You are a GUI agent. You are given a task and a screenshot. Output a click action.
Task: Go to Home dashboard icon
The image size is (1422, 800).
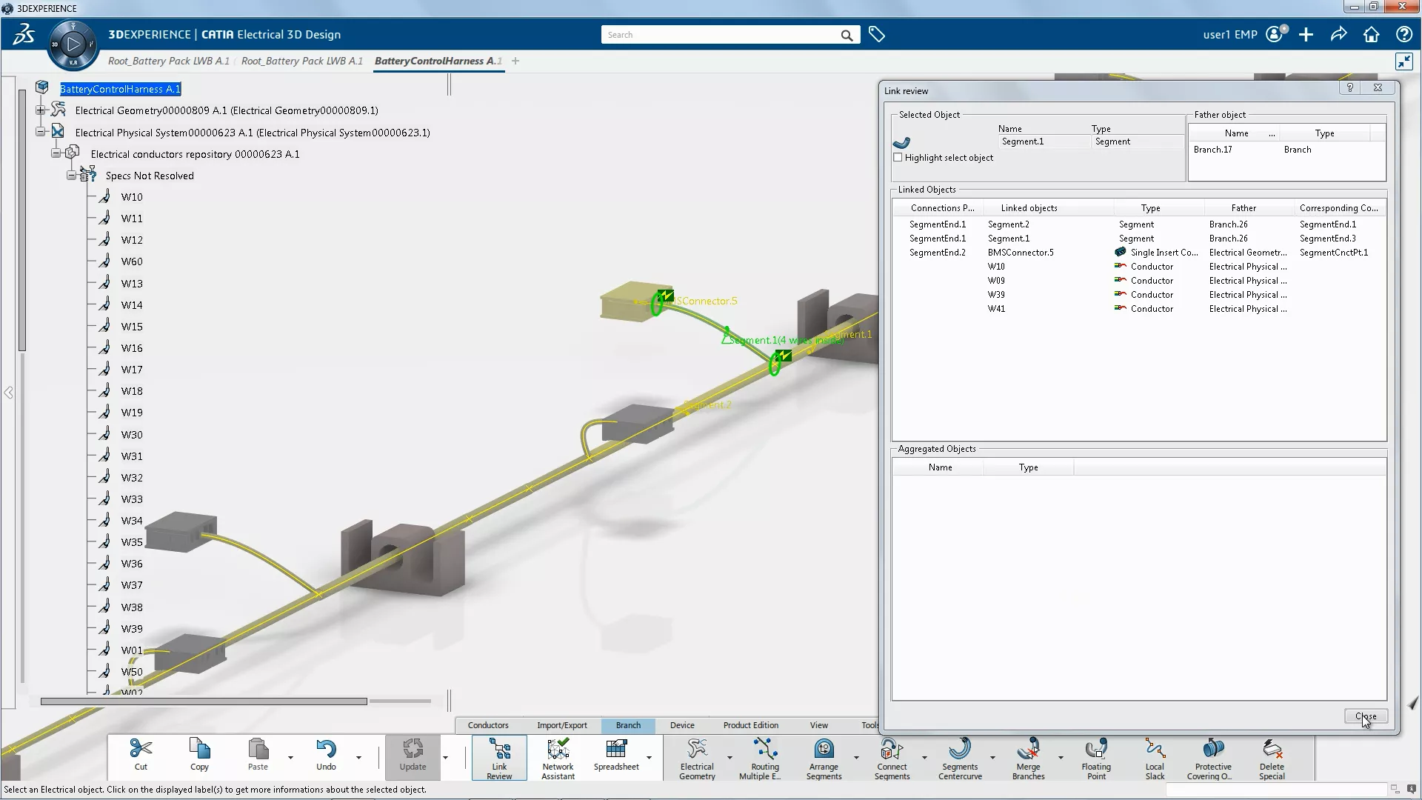coord(1371,35)
